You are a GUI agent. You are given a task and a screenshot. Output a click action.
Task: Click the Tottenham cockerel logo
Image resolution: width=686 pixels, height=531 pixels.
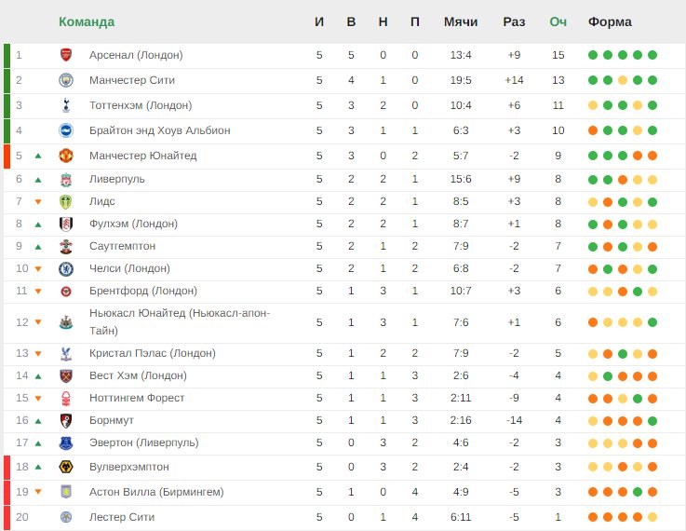66,105
